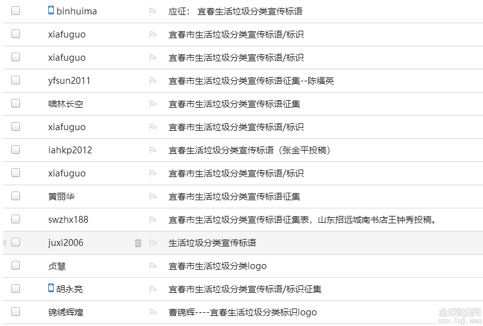Click mobile icon beside binhuima
This screenshot has height=326, width=483.
coord(51,10)
